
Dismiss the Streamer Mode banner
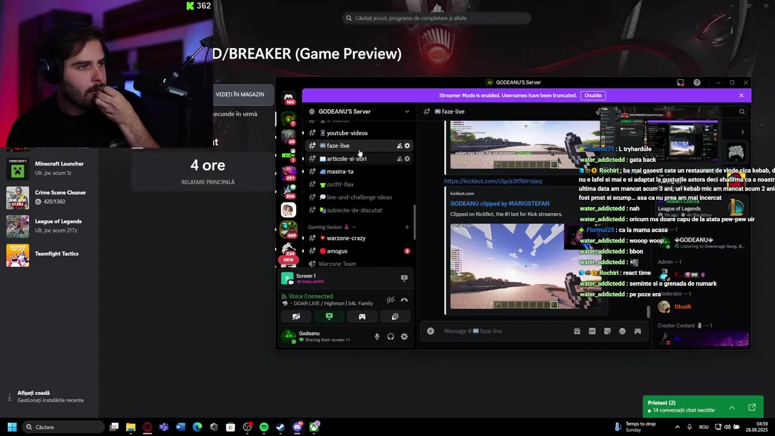pyautogui.click(x=741, y=96)
